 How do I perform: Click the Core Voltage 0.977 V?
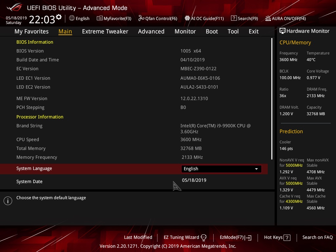tap(313, 77)
